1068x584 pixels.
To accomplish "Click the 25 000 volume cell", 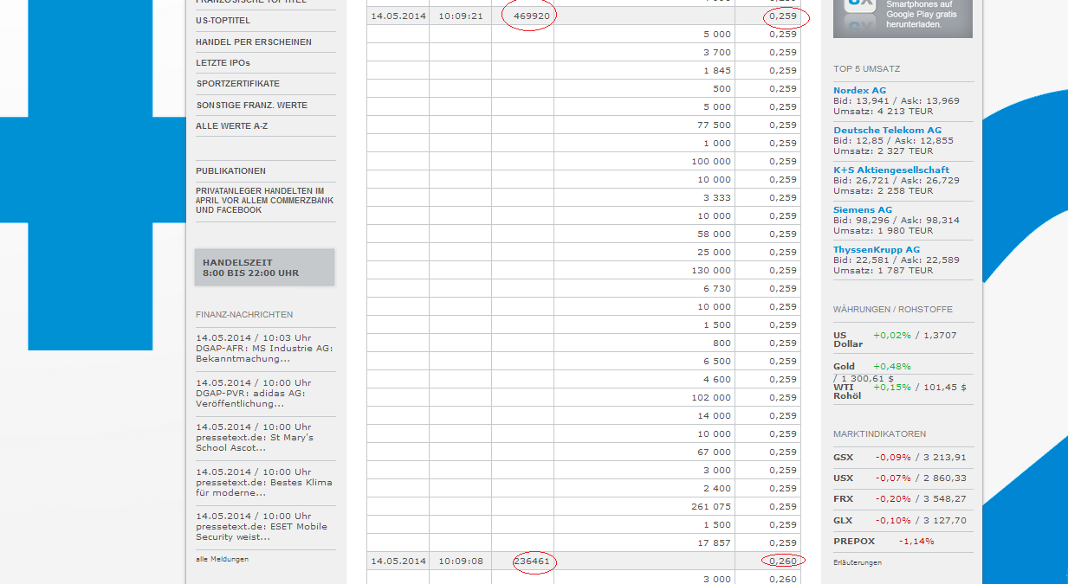I will 644,252.
